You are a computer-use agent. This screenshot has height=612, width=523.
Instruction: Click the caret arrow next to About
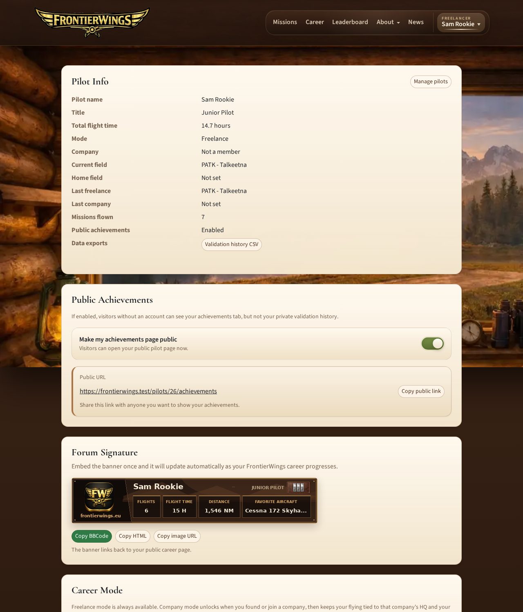pos(398,23)
